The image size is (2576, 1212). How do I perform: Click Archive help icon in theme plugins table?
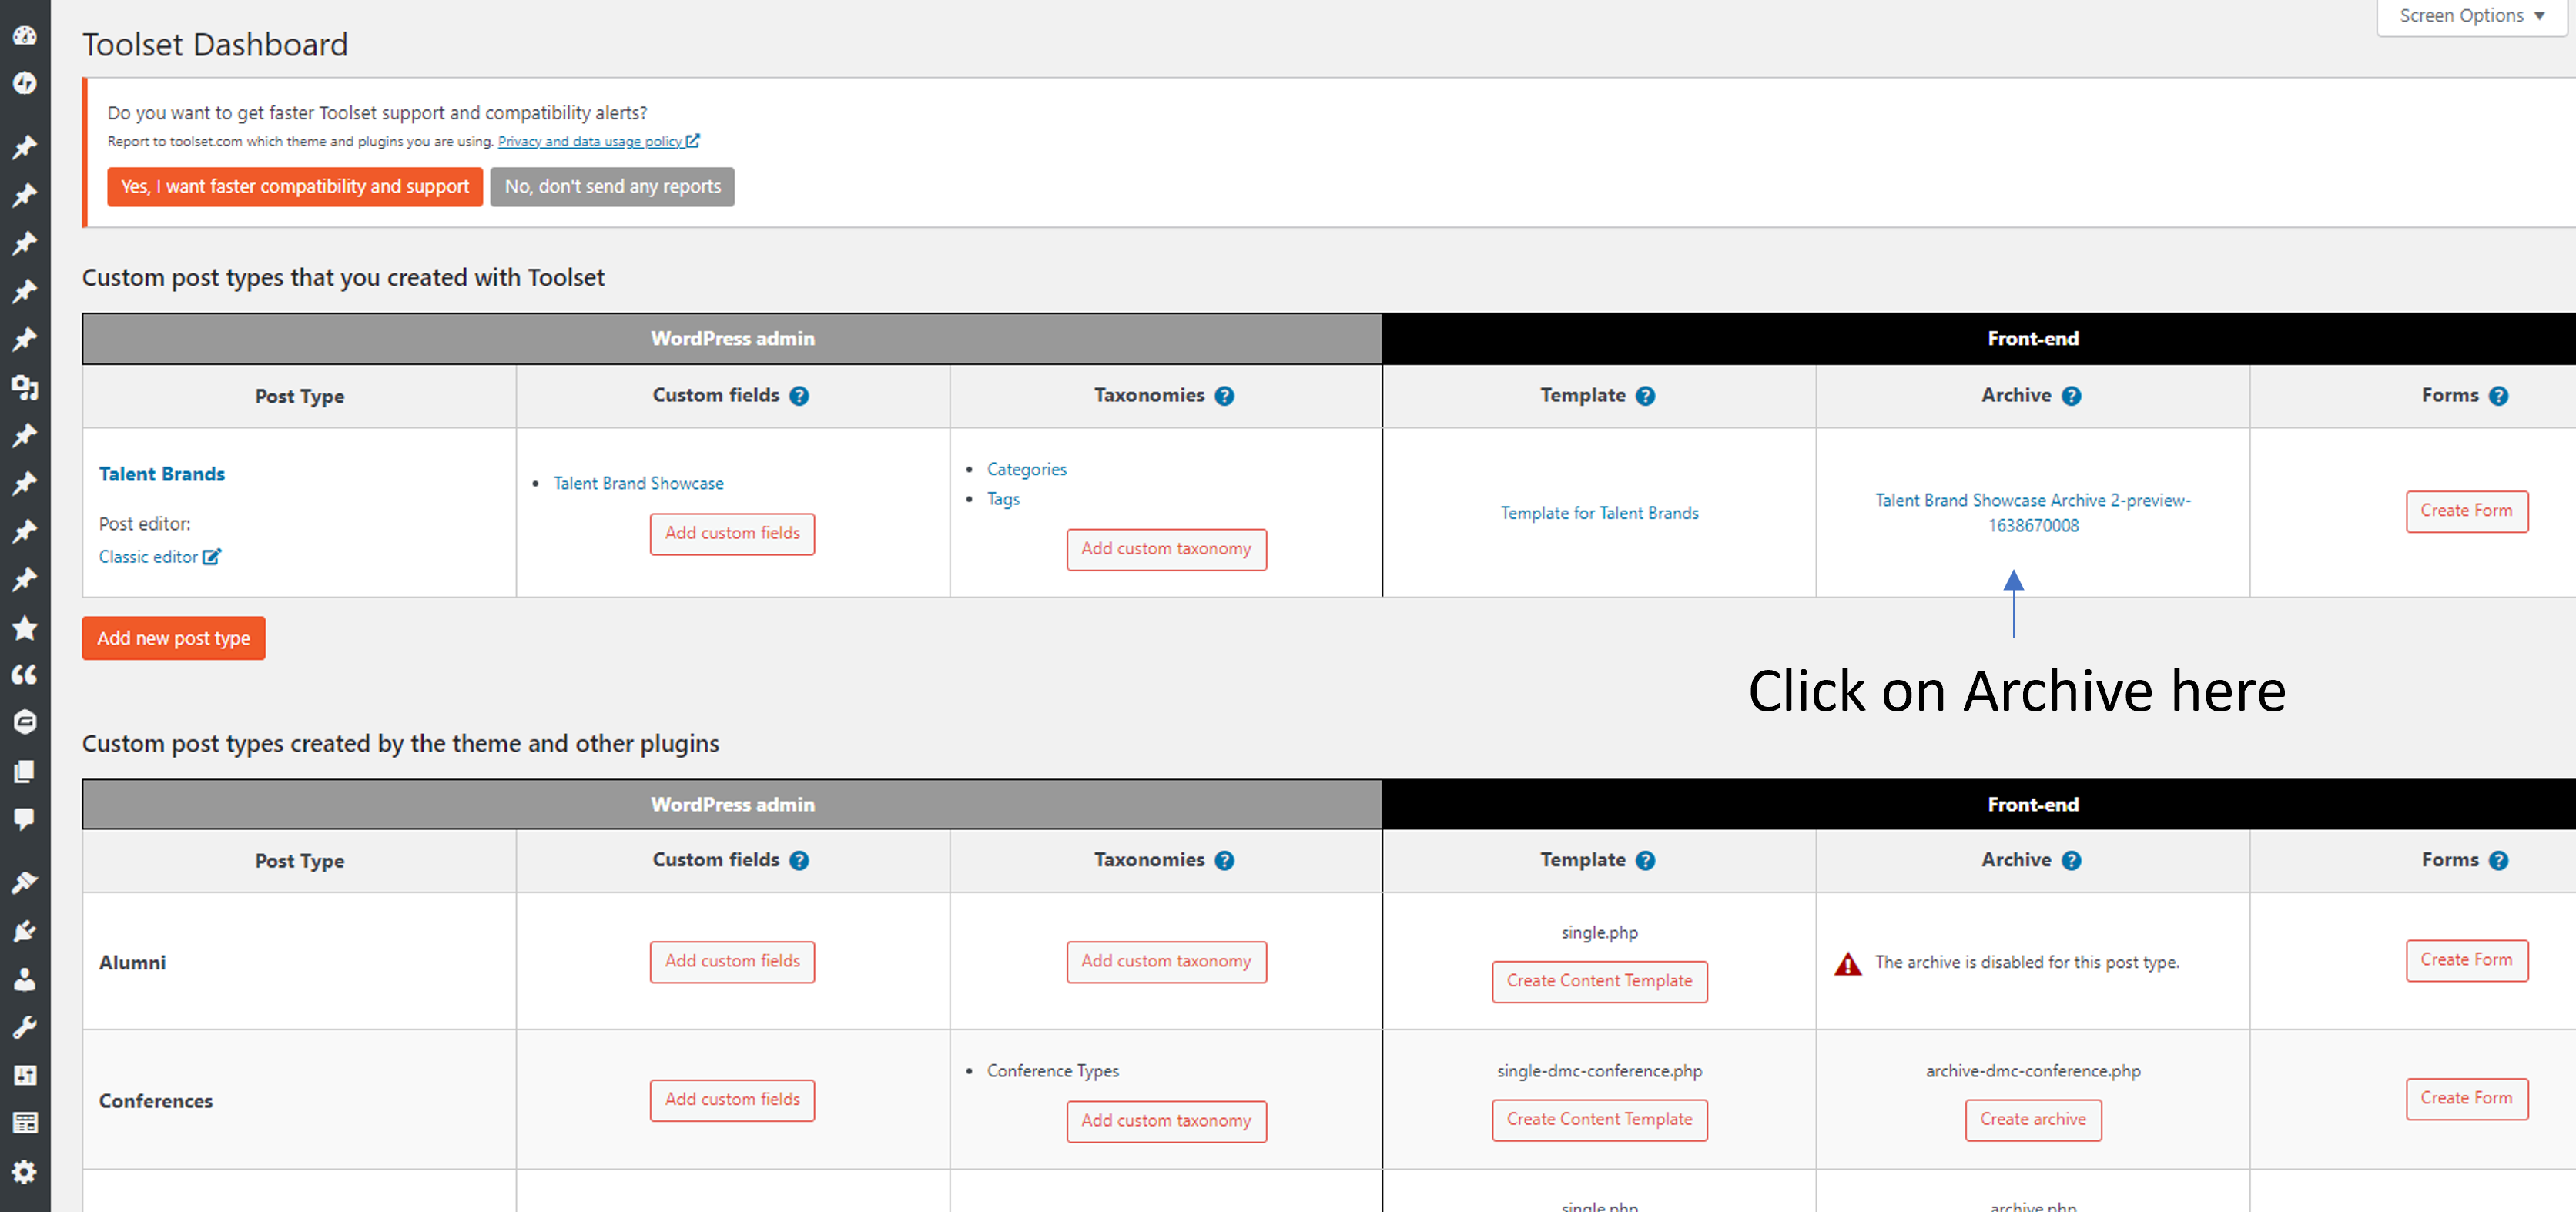tap(2071, 861)
